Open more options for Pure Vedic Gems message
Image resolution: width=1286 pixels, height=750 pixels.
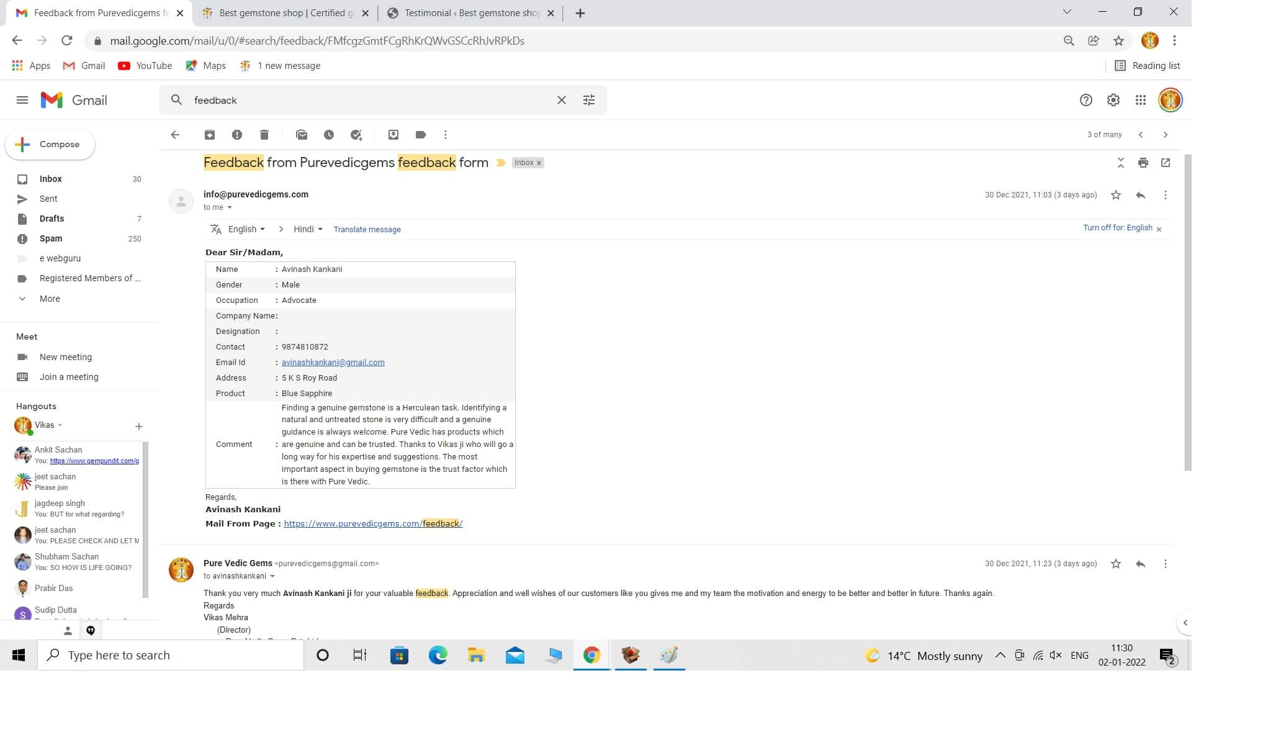tap(1166, 564)
